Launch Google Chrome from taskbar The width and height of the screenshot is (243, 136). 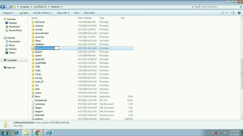click(x=38, y=133)
